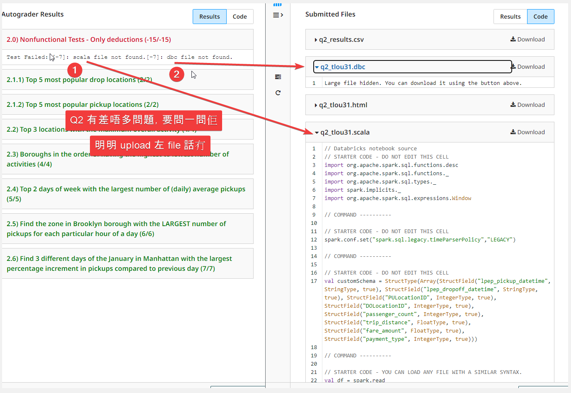The height and width of the screenshot is (393, 571).
Task: Switch to Code tab in Autograder panel
Action: pos(240,17)
